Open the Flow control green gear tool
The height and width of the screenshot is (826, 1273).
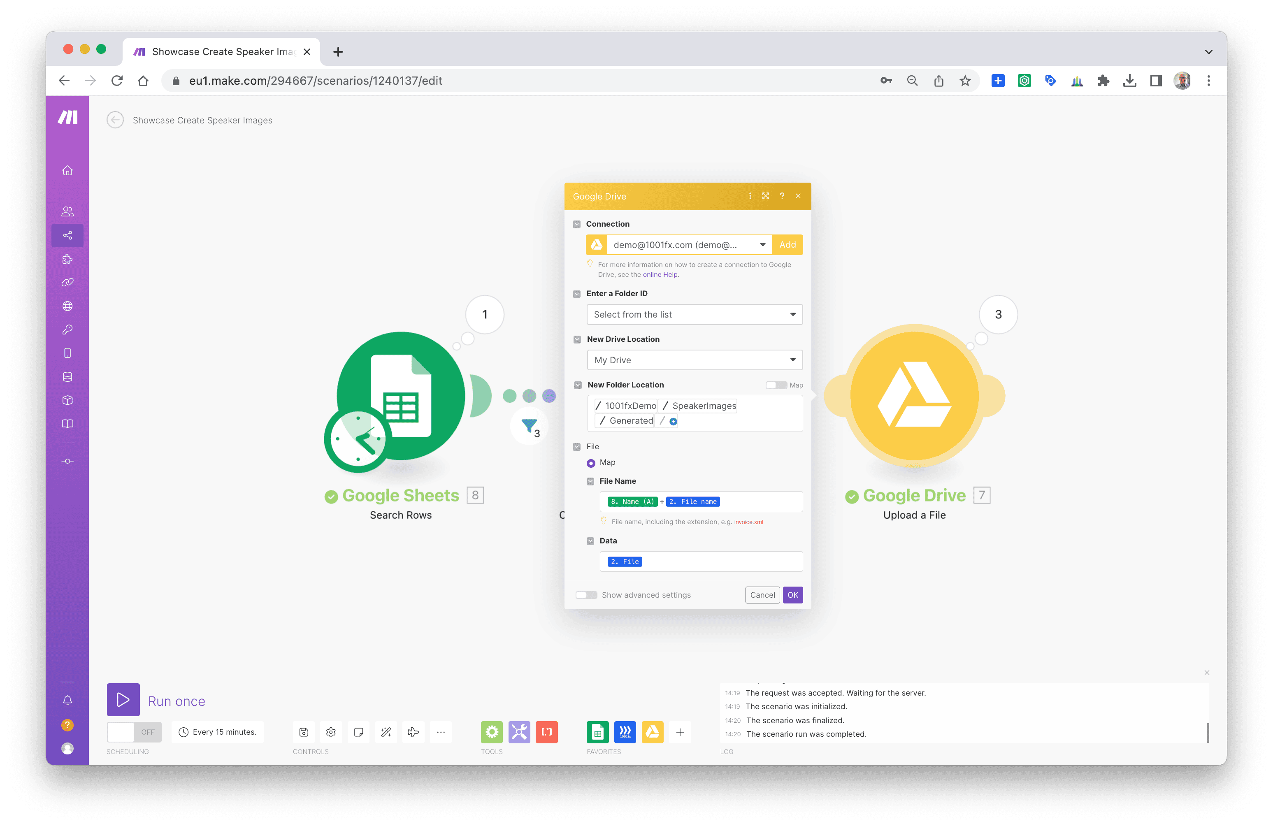tap(491, 732)
